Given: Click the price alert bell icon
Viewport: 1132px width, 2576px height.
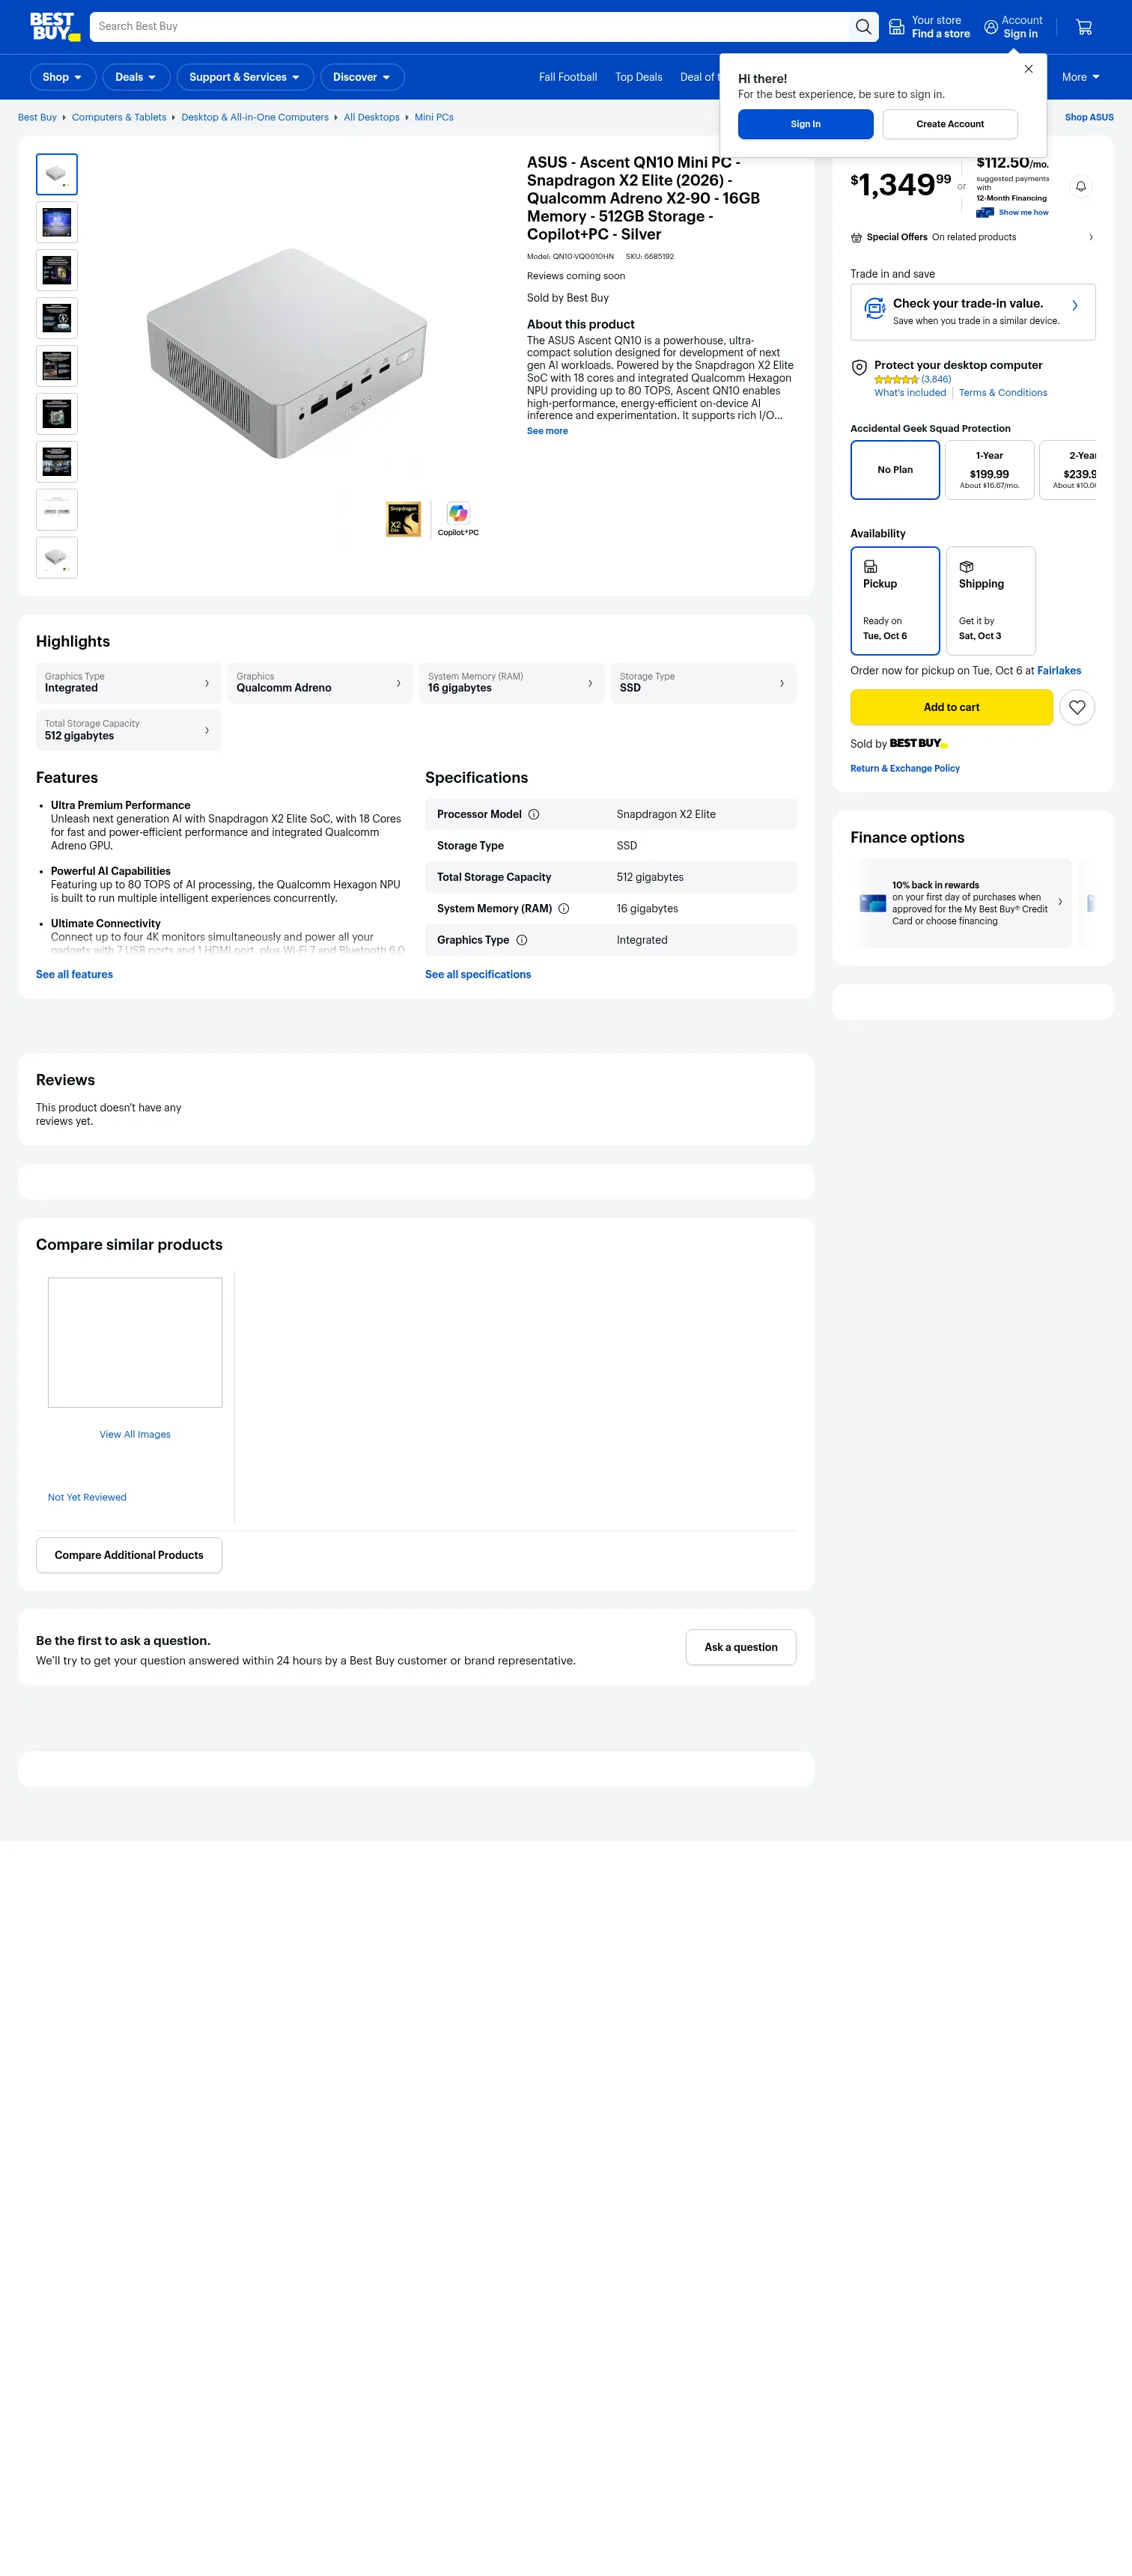Looking at the screenshot, I should 1081,186.
